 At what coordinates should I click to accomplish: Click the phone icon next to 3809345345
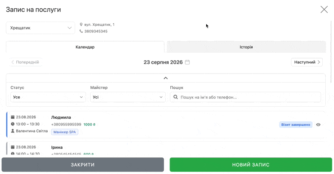[81, 31]
